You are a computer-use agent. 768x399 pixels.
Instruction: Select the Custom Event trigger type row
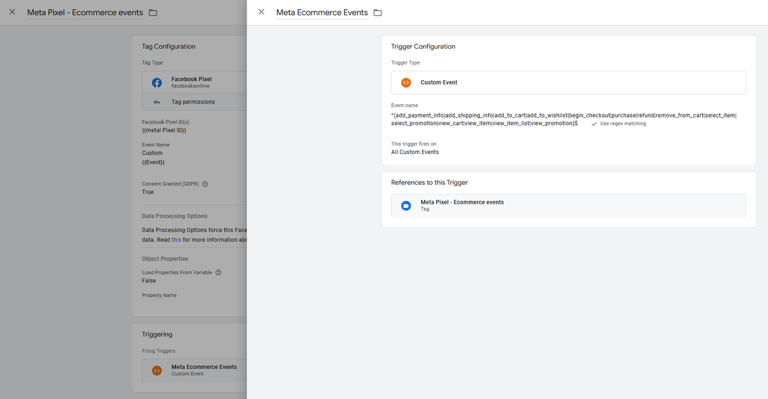coord(568,83)
